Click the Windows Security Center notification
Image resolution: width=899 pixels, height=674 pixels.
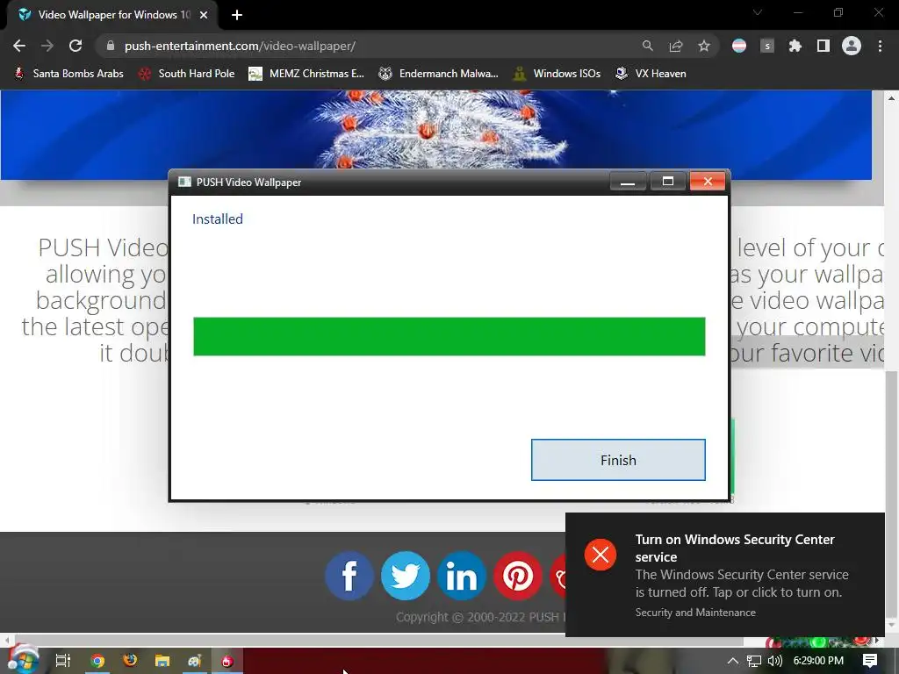click(725, 575)
